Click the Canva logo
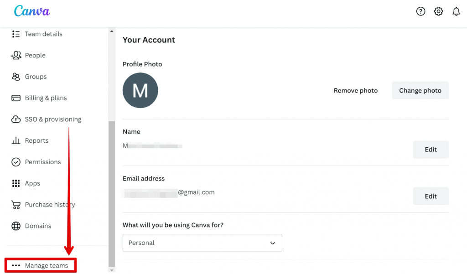This screenshot has width=467, height=274. tap(31, 11)
